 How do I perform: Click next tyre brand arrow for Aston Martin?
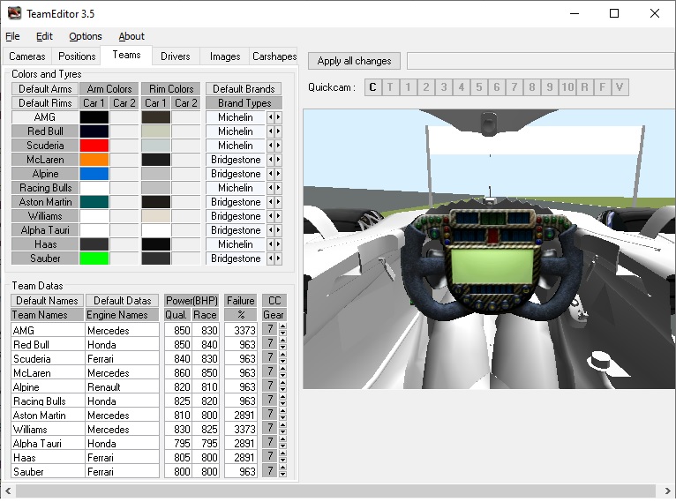click(x=278, y=202)
